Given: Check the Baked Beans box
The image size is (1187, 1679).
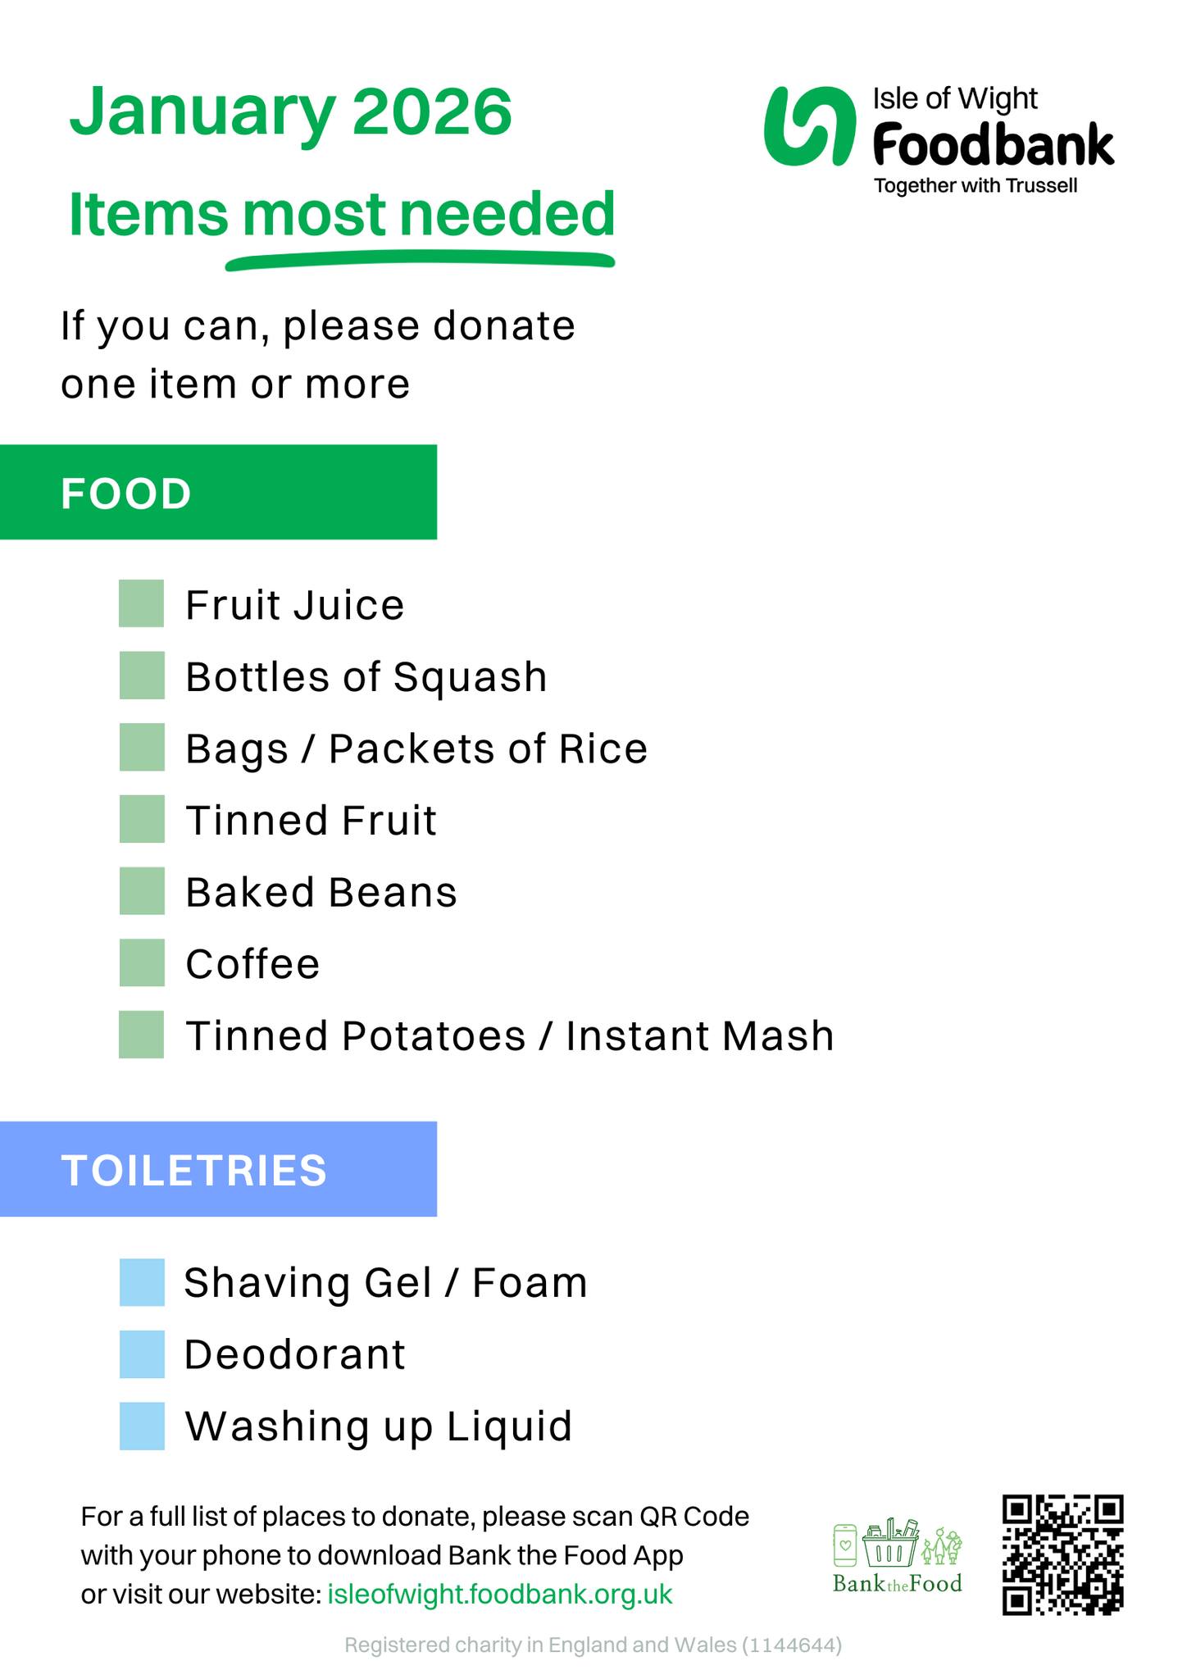Looking at the screenshot, I should (142, 891).
